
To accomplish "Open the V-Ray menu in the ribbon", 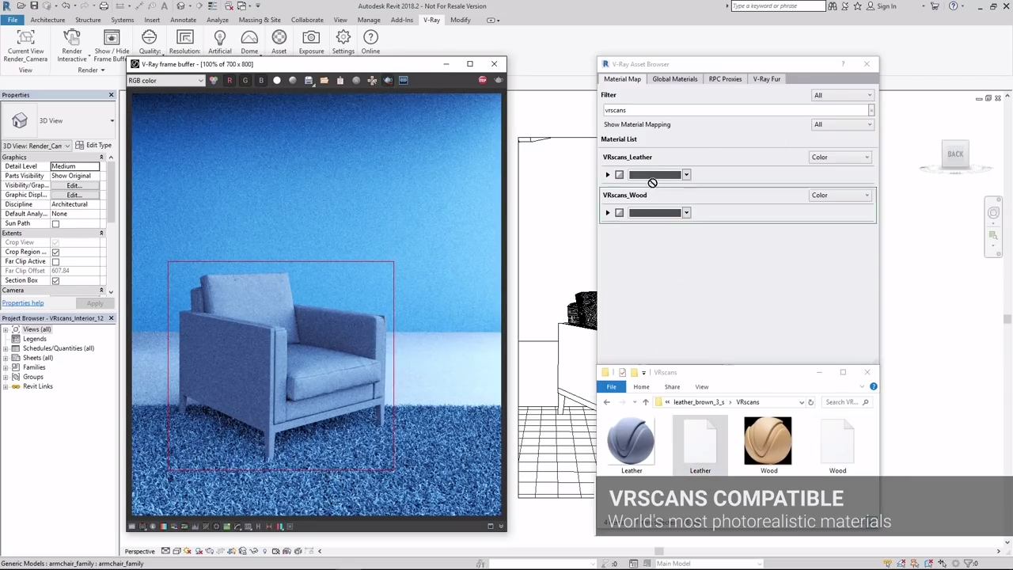I will point(431,20).
